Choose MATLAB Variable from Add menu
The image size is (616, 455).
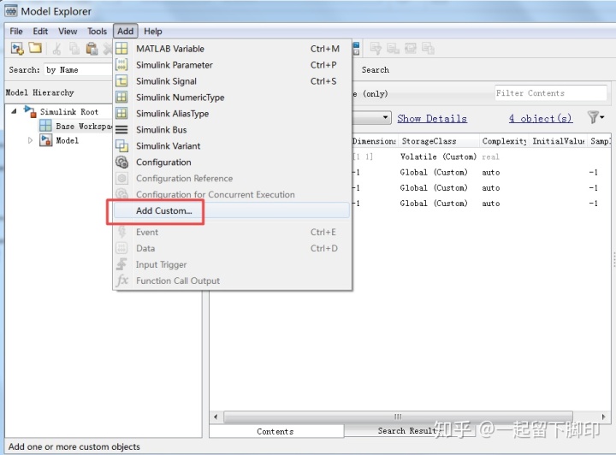(232, 49)
